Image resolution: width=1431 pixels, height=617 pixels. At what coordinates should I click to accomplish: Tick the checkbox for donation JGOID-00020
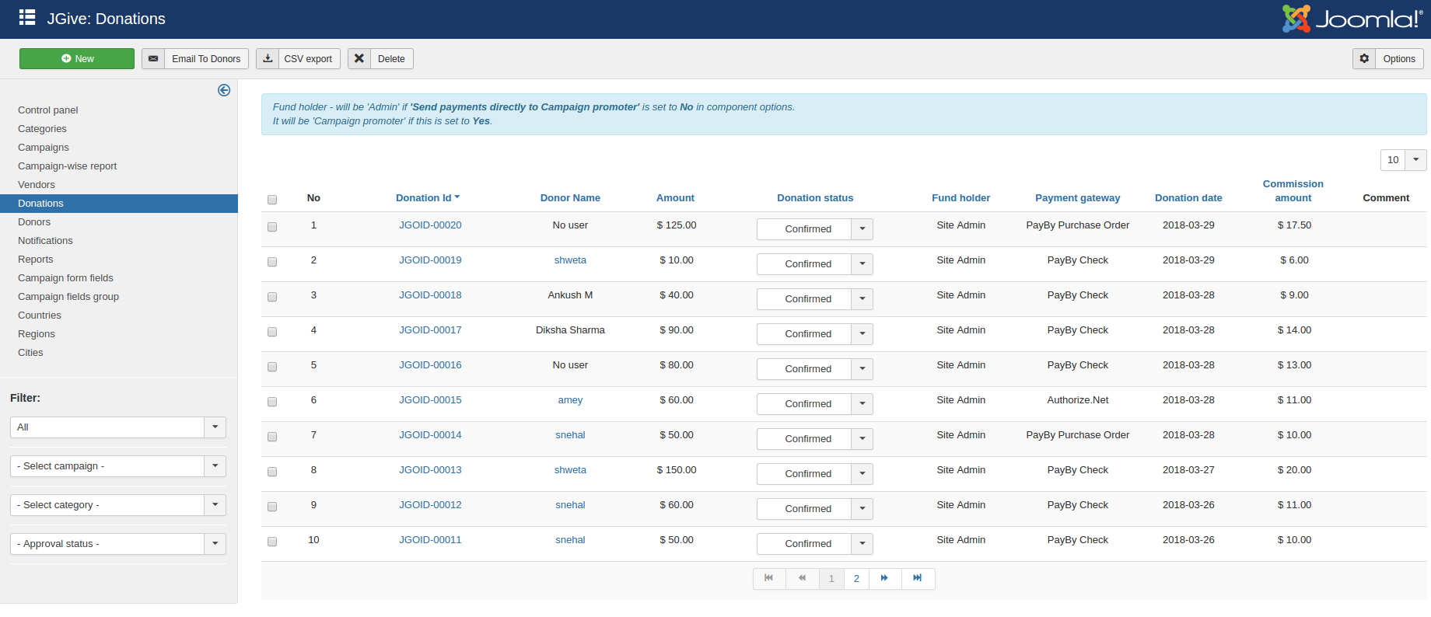(272, 227)
